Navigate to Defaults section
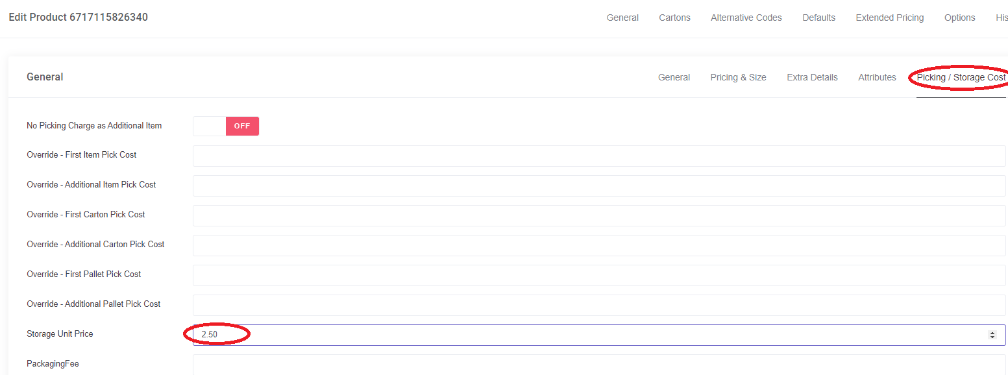 [818, 18]
